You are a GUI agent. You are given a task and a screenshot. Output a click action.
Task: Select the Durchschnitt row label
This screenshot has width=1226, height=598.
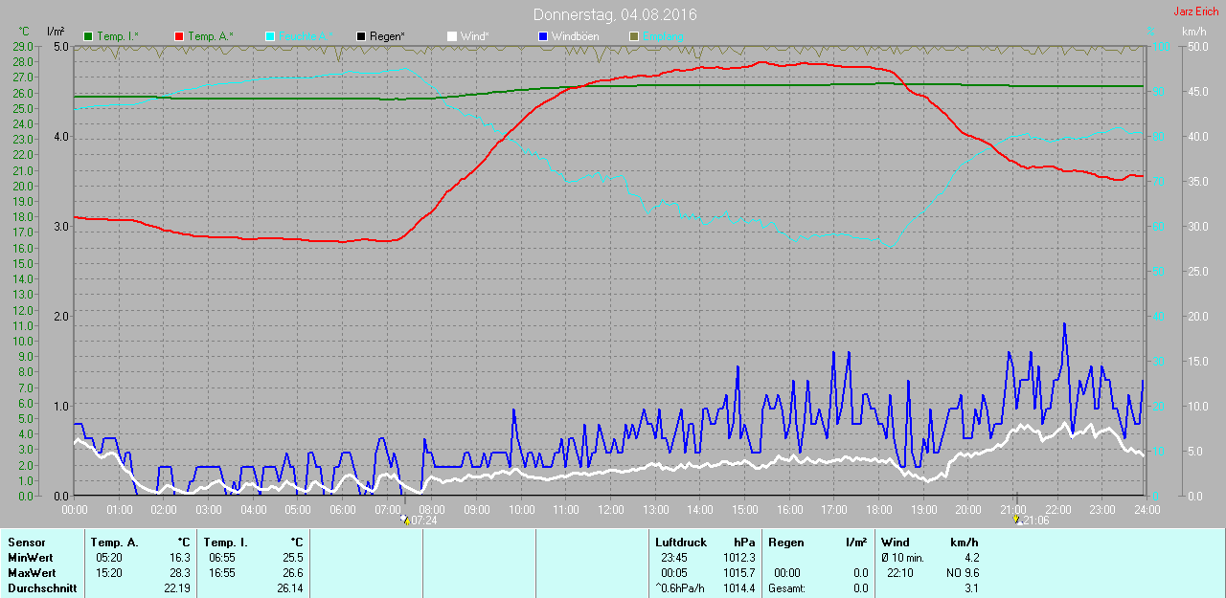pos(42,588)
